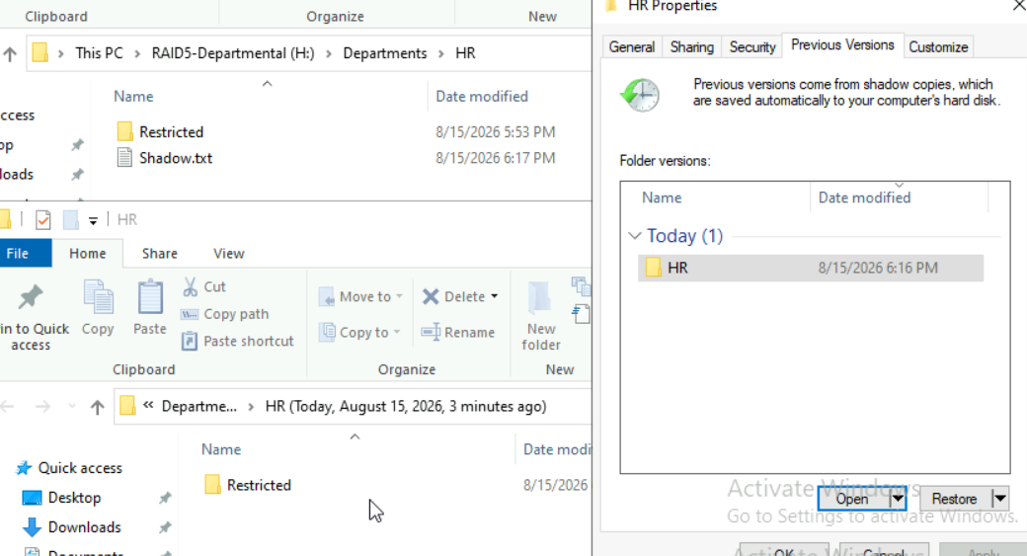Viewport: 1027px width, 556px height.
Task: Collapse the Today (1) group
Action: [x=634, y=236]
